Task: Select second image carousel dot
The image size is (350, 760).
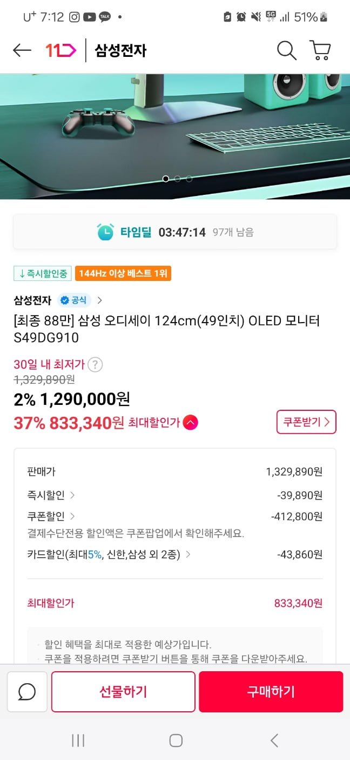Action: coord(177,179)
